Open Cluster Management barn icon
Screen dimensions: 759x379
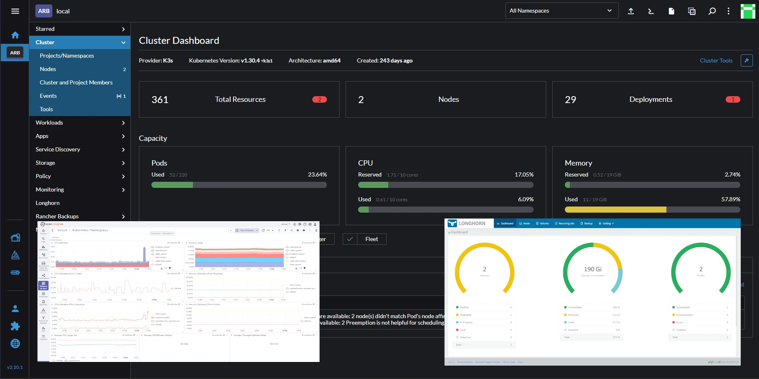pos(15,238)
